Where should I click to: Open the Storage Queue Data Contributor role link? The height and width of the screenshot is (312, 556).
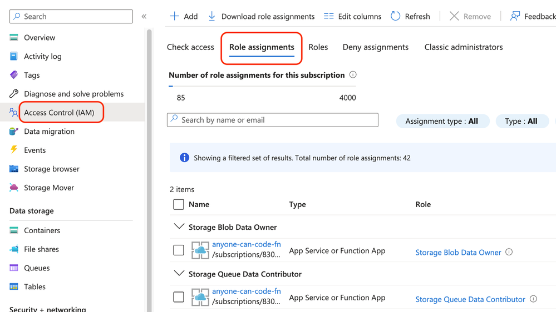[470, 299]
